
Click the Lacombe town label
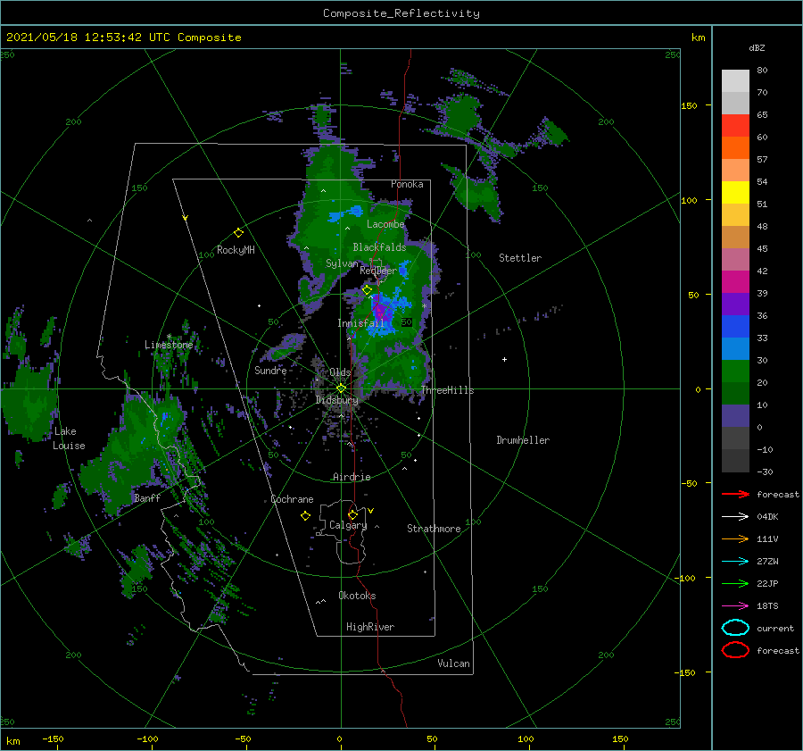click(x=385, y=224)
